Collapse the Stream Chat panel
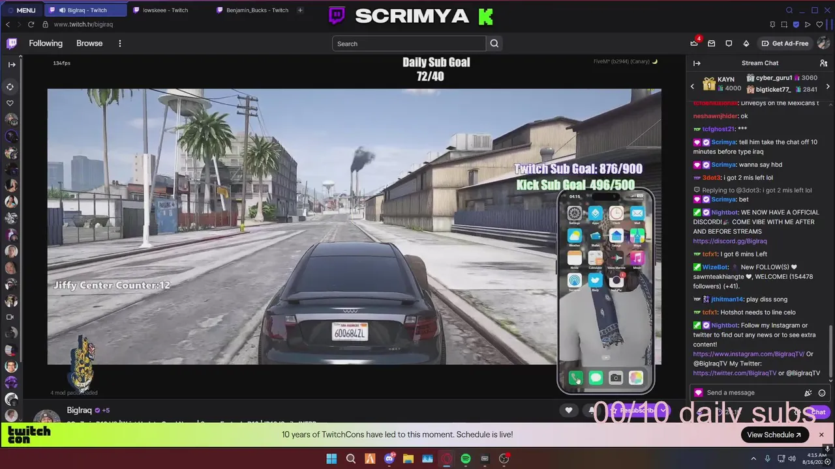The height and width of the screenshot is (469, 835). point(697,63)
